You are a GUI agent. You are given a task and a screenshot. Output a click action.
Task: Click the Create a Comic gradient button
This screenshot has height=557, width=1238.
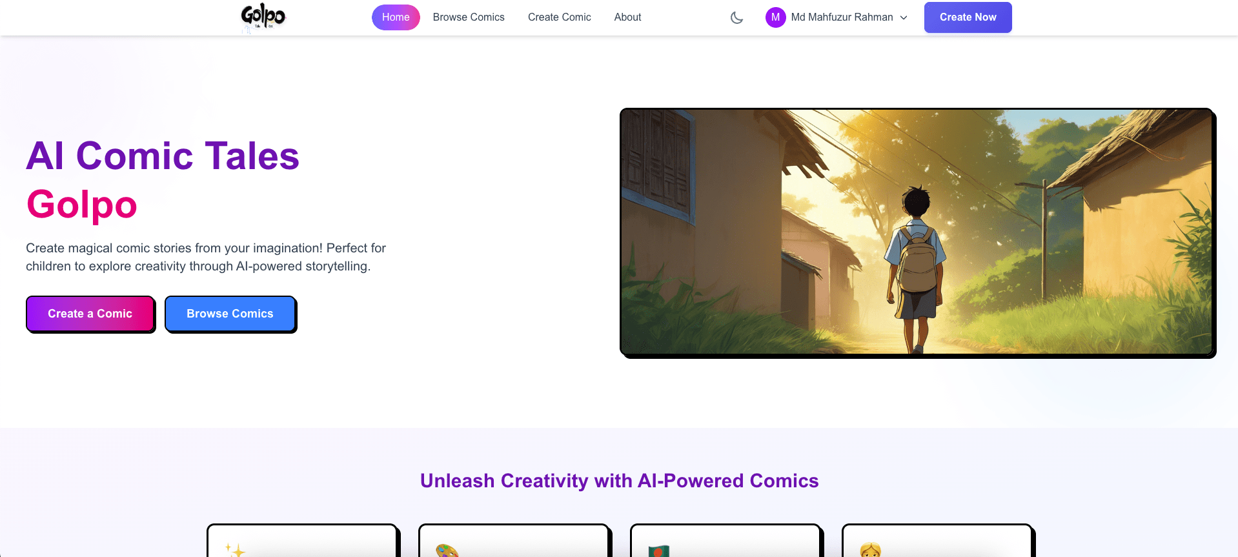[x=90, y=314]
